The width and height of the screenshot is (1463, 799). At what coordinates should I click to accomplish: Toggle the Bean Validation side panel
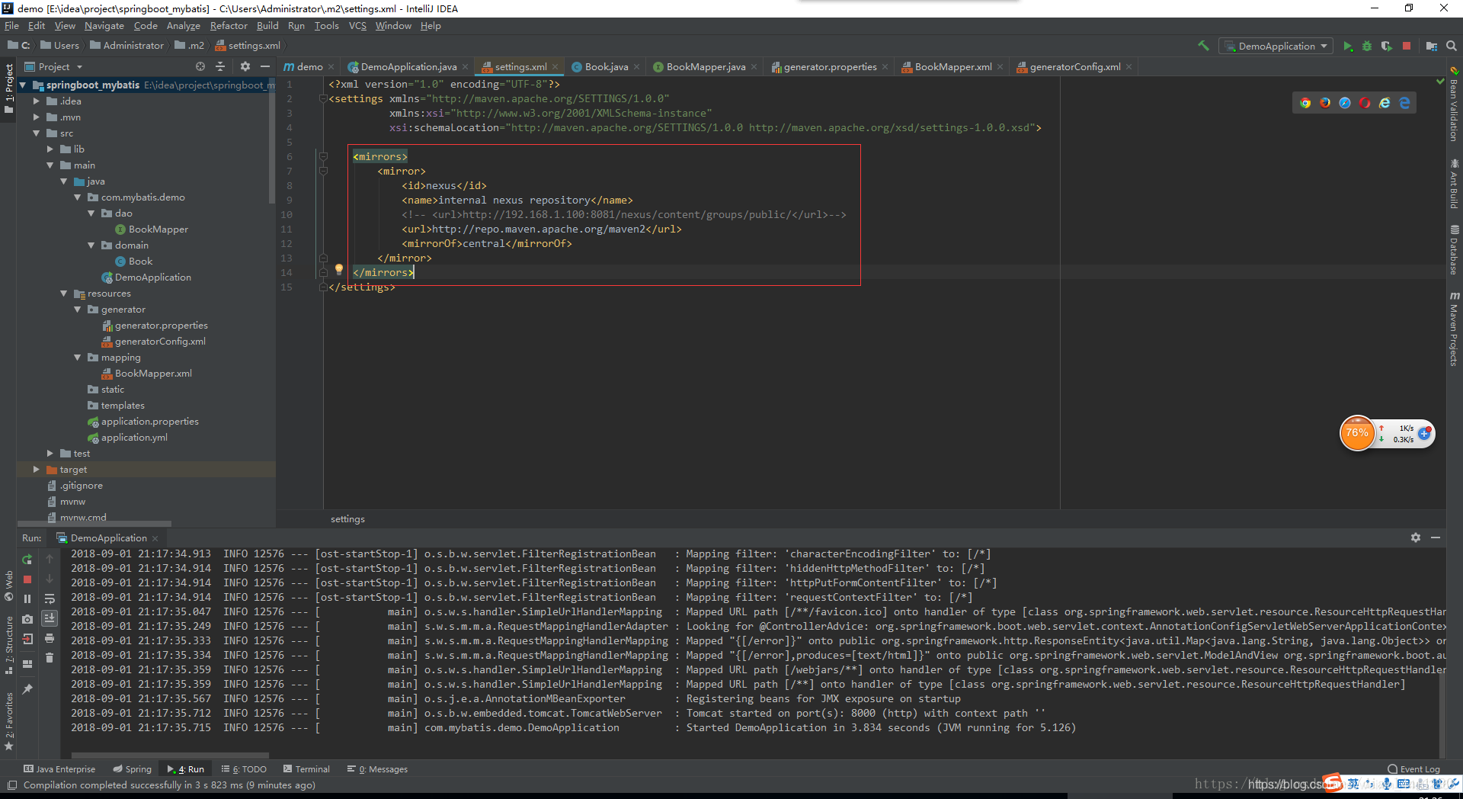click(x=1455, y=106)
